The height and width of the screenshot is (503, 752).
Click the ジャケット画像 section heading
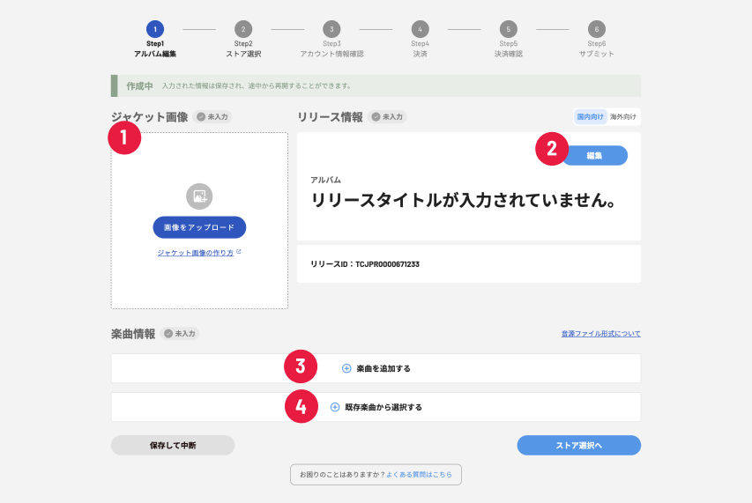150,117
